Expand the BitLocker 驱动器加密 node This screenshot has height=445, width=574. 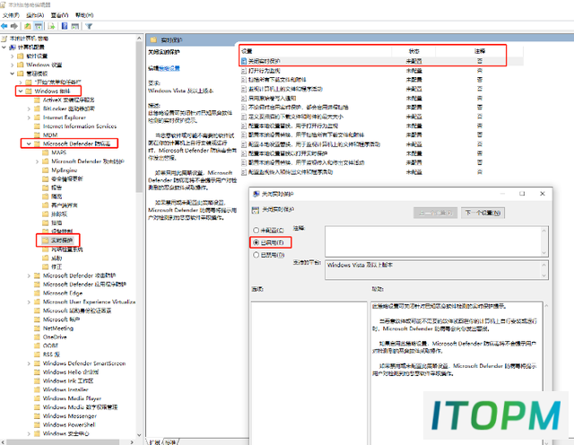point(29,109)
